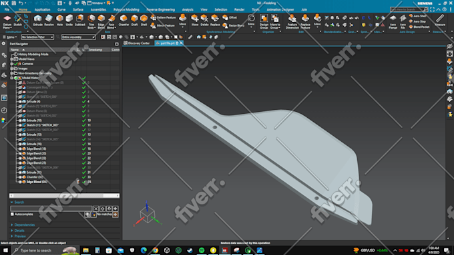The height and width of the screenshot is (255, 454).
Task: Start a new Sketch
Action: click(17, 21)
